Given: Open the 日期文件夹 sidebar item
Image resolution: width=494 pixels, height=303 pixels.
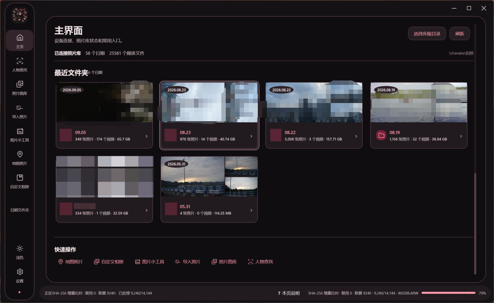Looking at the screenshot, I should (x=20, y=210).
